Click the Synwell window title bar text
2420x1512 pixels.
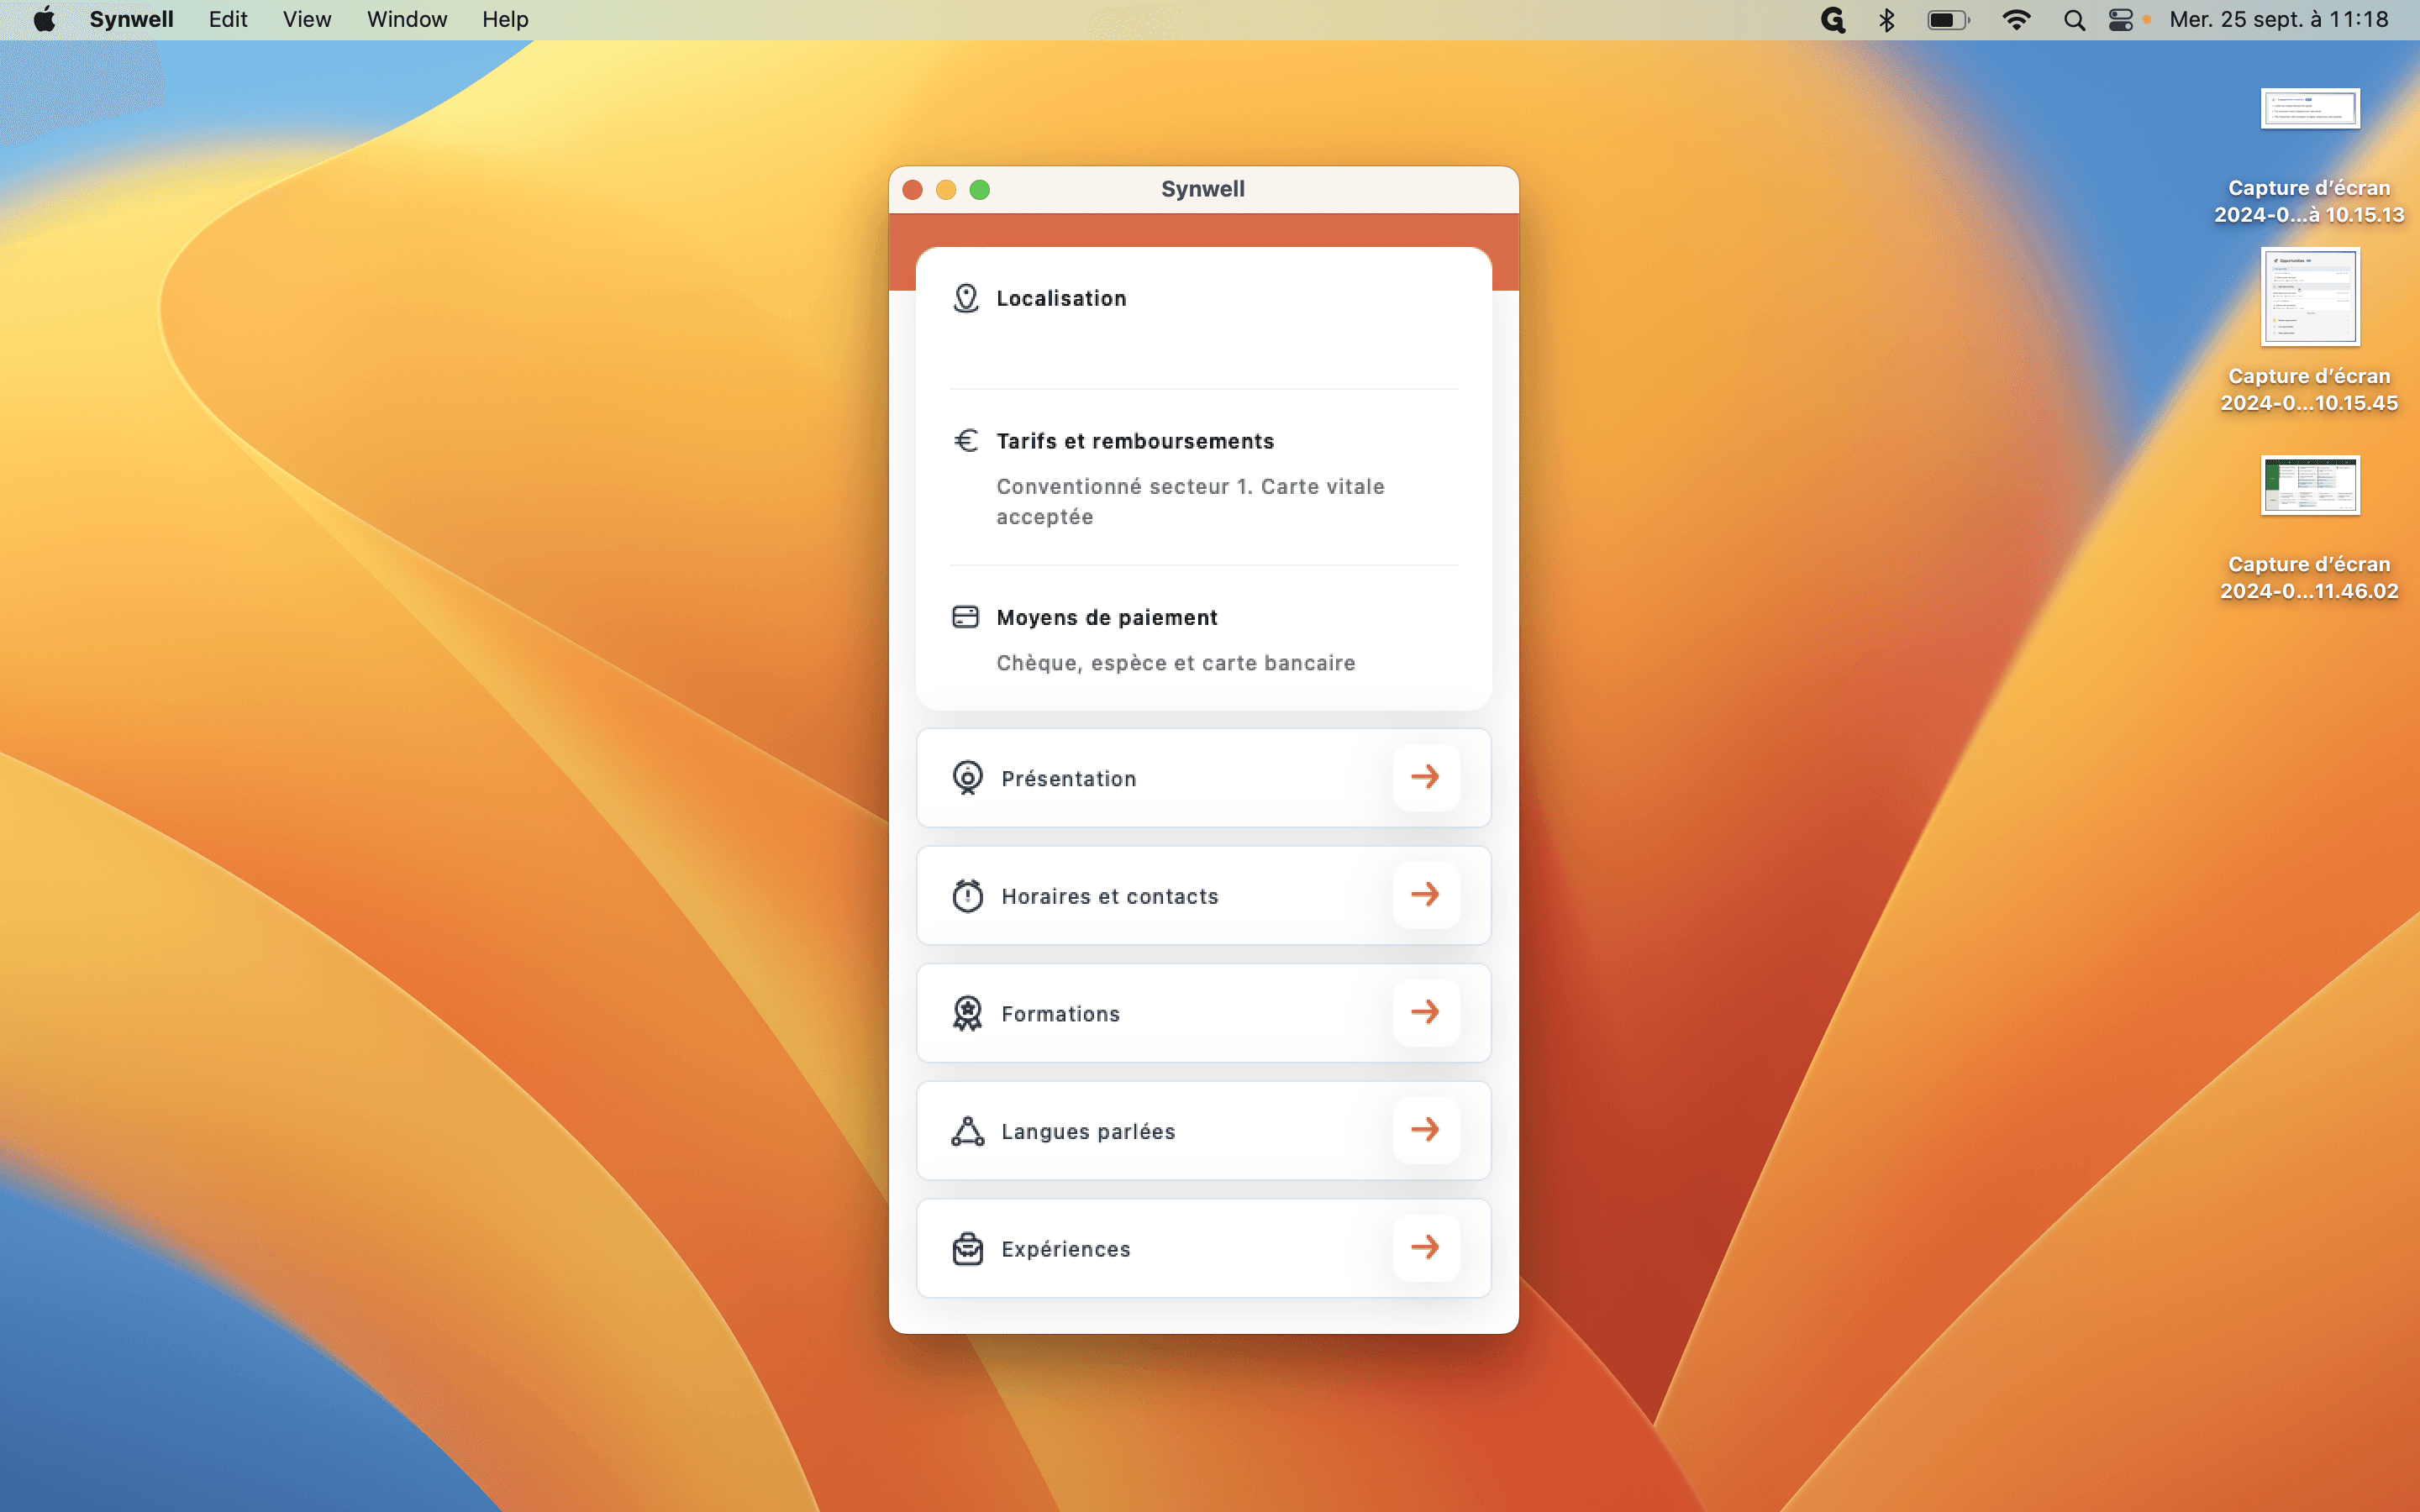pos(1202,189)
